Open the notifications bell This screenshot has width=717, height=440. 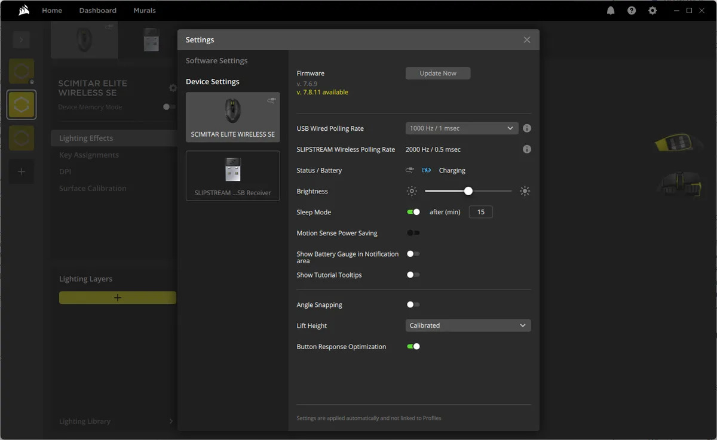[x=611, y=10]
